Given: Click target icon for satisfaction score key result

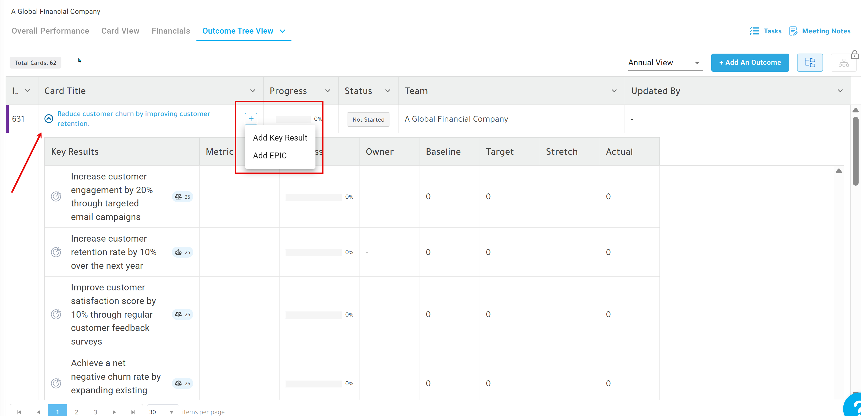Looking at the screenshot, I should point(56,314).
